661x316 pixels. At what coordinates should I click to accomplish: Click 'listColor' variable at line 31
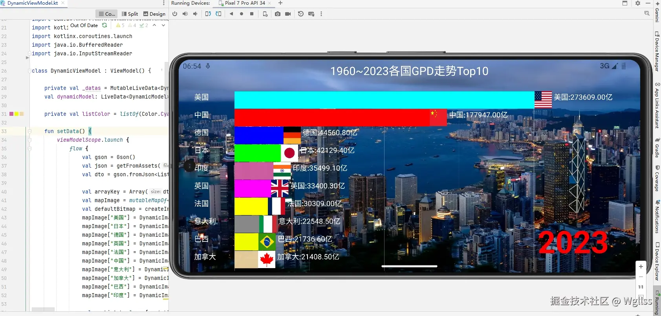[96, 114]
